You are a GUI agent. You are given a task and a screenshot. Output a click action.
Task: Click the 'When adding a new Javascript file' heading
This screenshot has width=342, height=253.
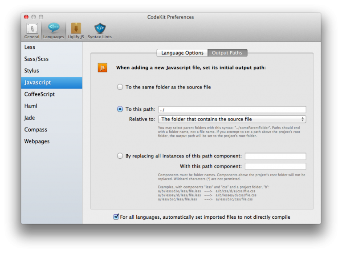tap(191, 68)
